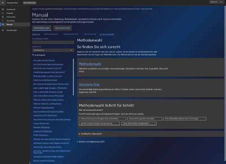Open Dashboard in the sidebar
The image size is (226, 164).
15,9
